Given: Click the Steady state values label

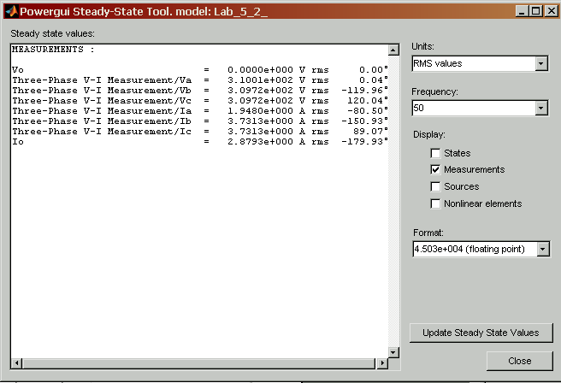Looking at the screenshot, I should (53, 33).
